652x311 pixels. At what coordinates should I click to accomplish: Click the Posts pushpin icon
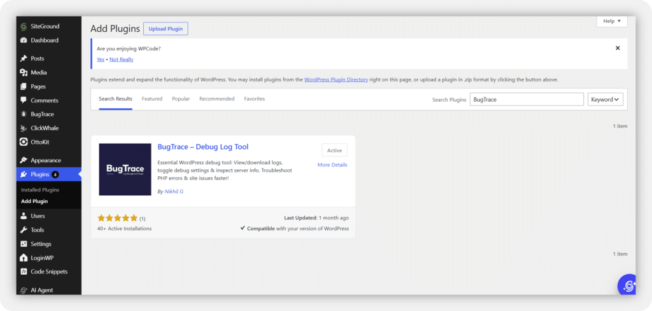tap(24, 59)
